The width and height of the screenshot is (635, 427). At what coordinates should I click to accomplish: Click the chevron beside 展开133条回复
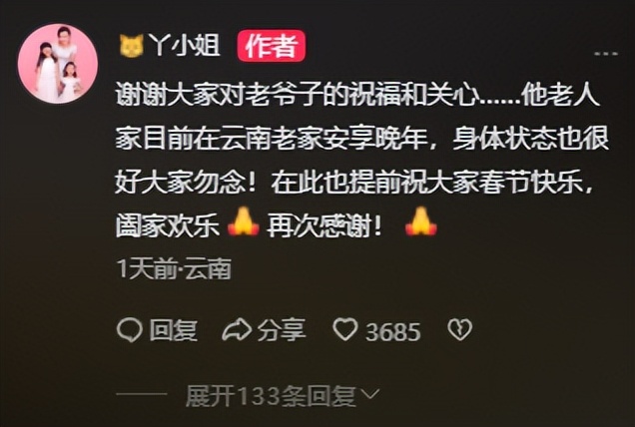click(369, 394)
